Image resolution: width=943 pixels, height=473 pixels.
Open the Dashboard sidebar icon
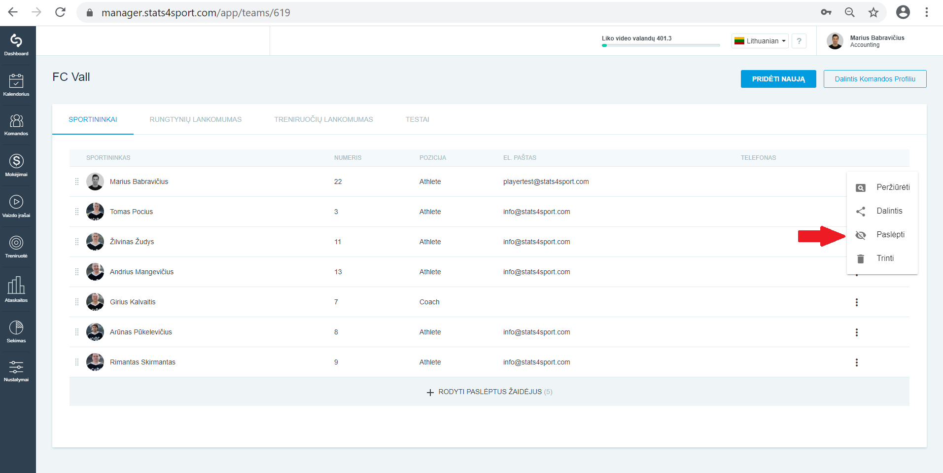click(16, 44)
